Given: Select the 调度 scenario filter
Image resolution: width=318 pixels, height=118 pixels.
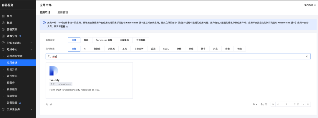Looking at the screenshot, I should click(x=240, y=49).
